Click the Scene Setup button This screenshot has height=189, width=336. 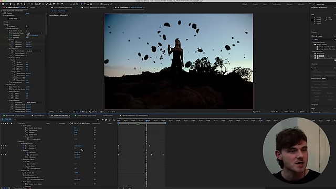(13, 19)
